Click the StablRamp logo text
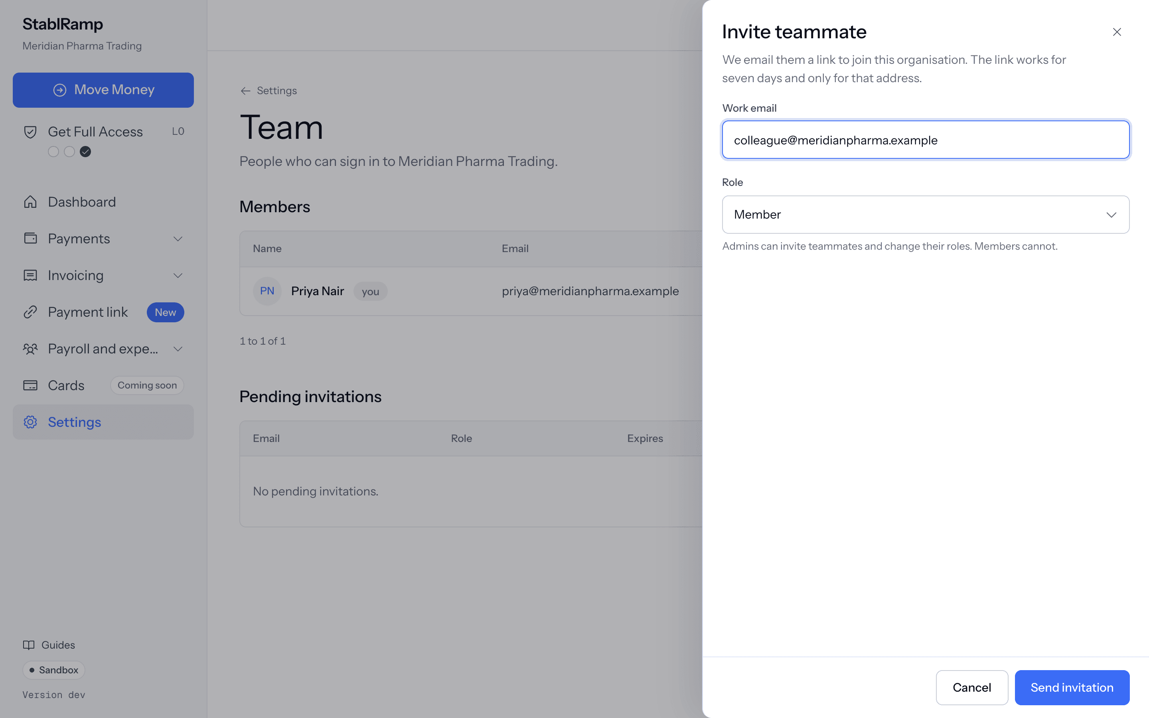Screen dimensions: 1149x718 (63, 24)
